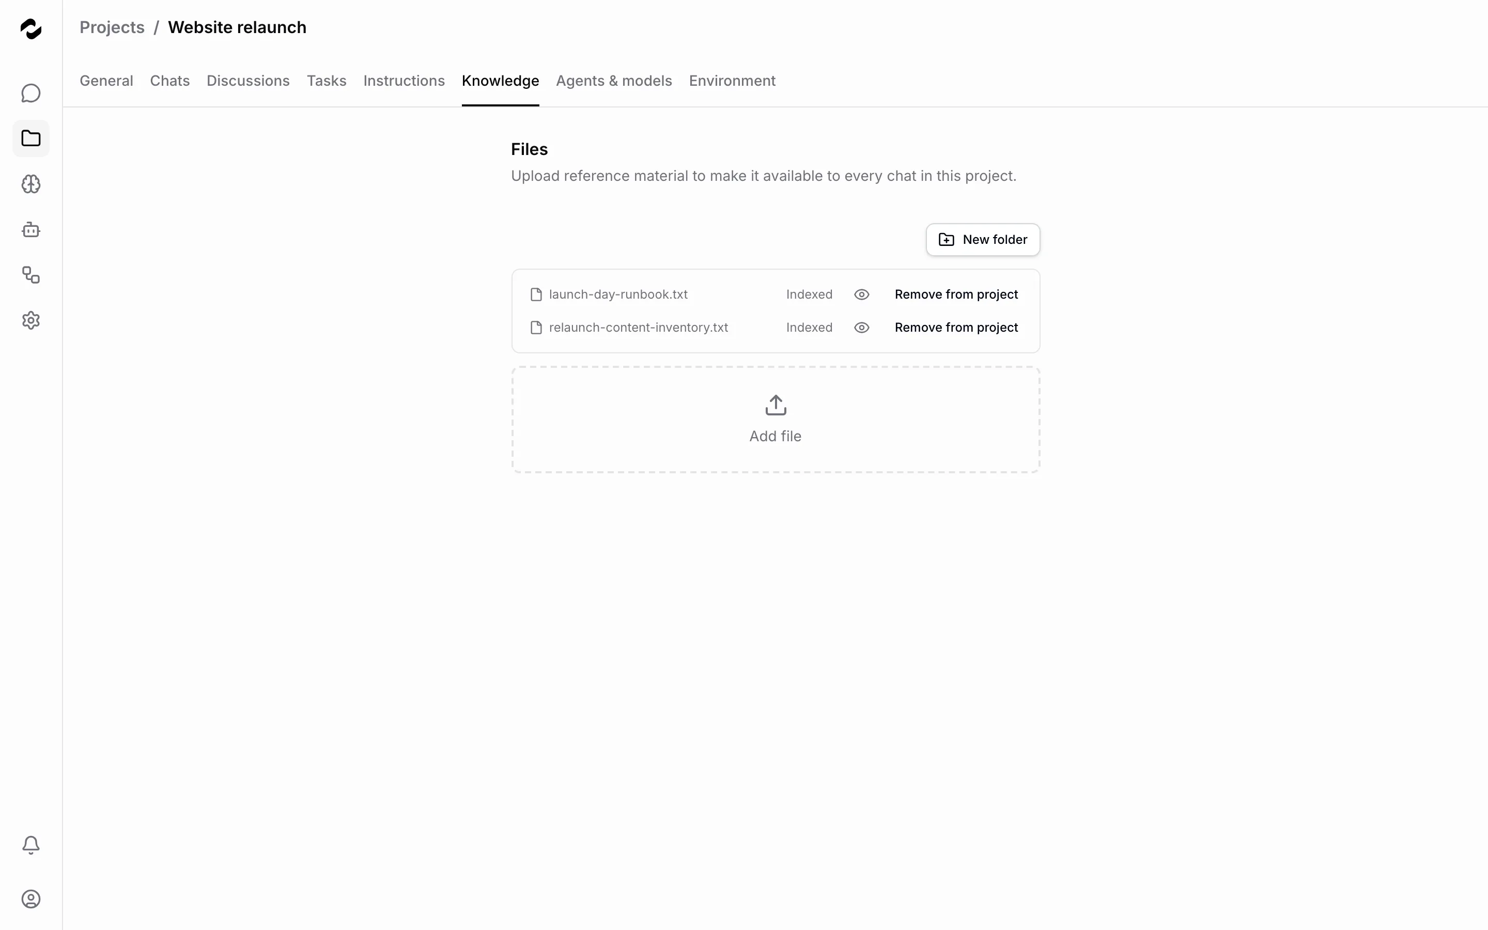The height and width of the screenshot is (930, 1488).
Task: Switch to the Tasks tab
Action: pyautogui.click(x=327, y=81)
